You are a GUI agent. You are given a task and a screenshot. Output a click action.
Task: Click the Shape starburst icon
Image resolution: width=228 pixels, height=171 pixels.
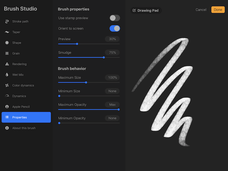tap(7, 43)
